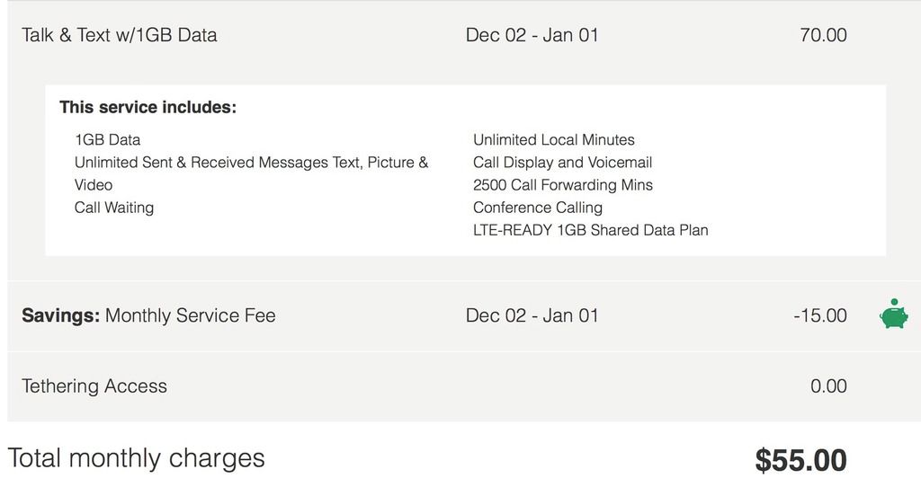Click the Unlimited Local Minutes feature
This screenshot has width=921, height=496.
coord(553,140)
